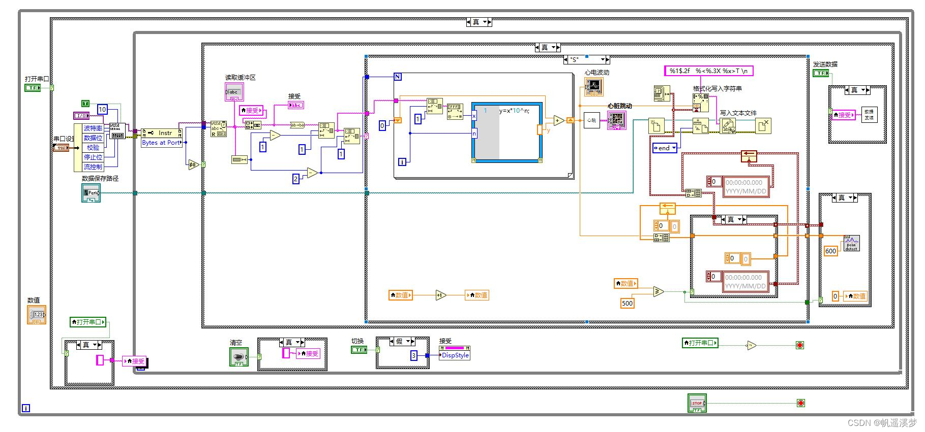The image size is (925, 432).
Task: Click the outer loop stop condition terminal
Action: click(801, 403)
